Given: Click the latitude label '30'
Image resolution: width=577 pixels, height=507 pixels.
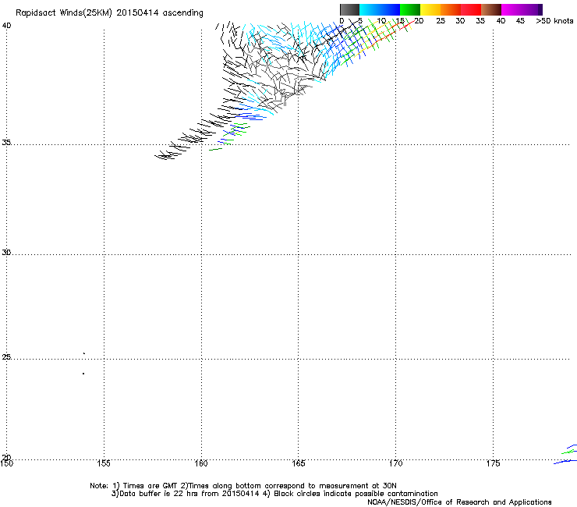Looking at the screenshot, I should (x=6, y=253).
